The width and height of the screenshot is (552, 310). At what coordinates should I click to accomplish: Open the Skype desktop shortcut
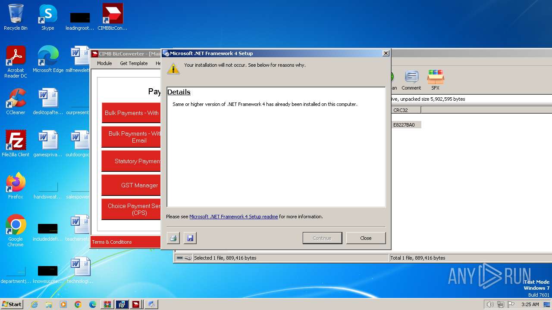point(48,17)
